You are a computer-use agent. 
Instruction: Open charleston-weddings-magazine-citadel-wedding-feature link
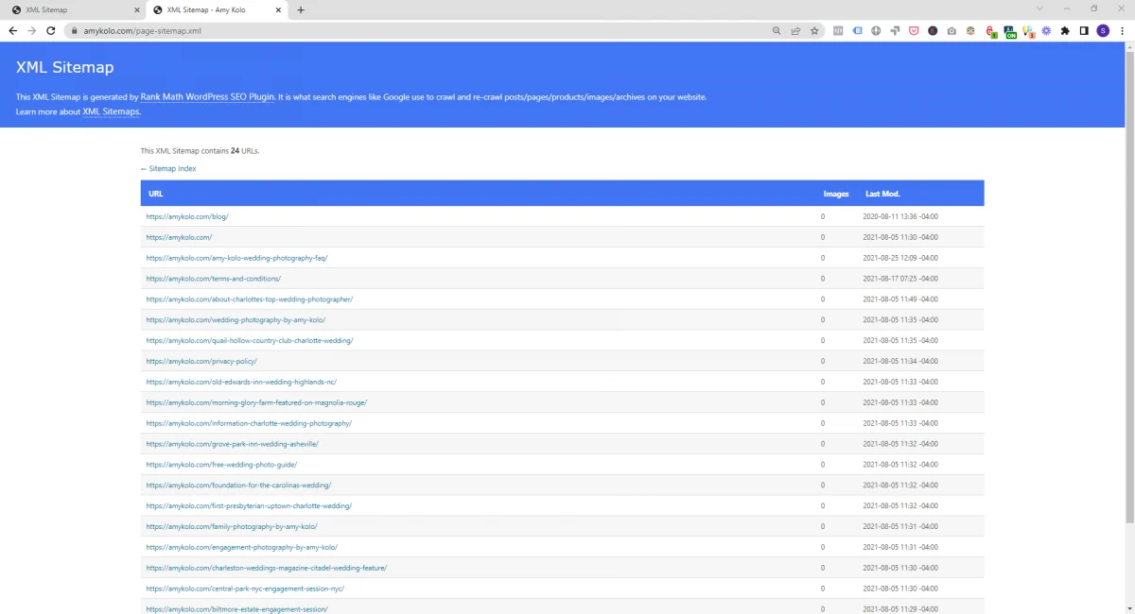coord(266,568)
